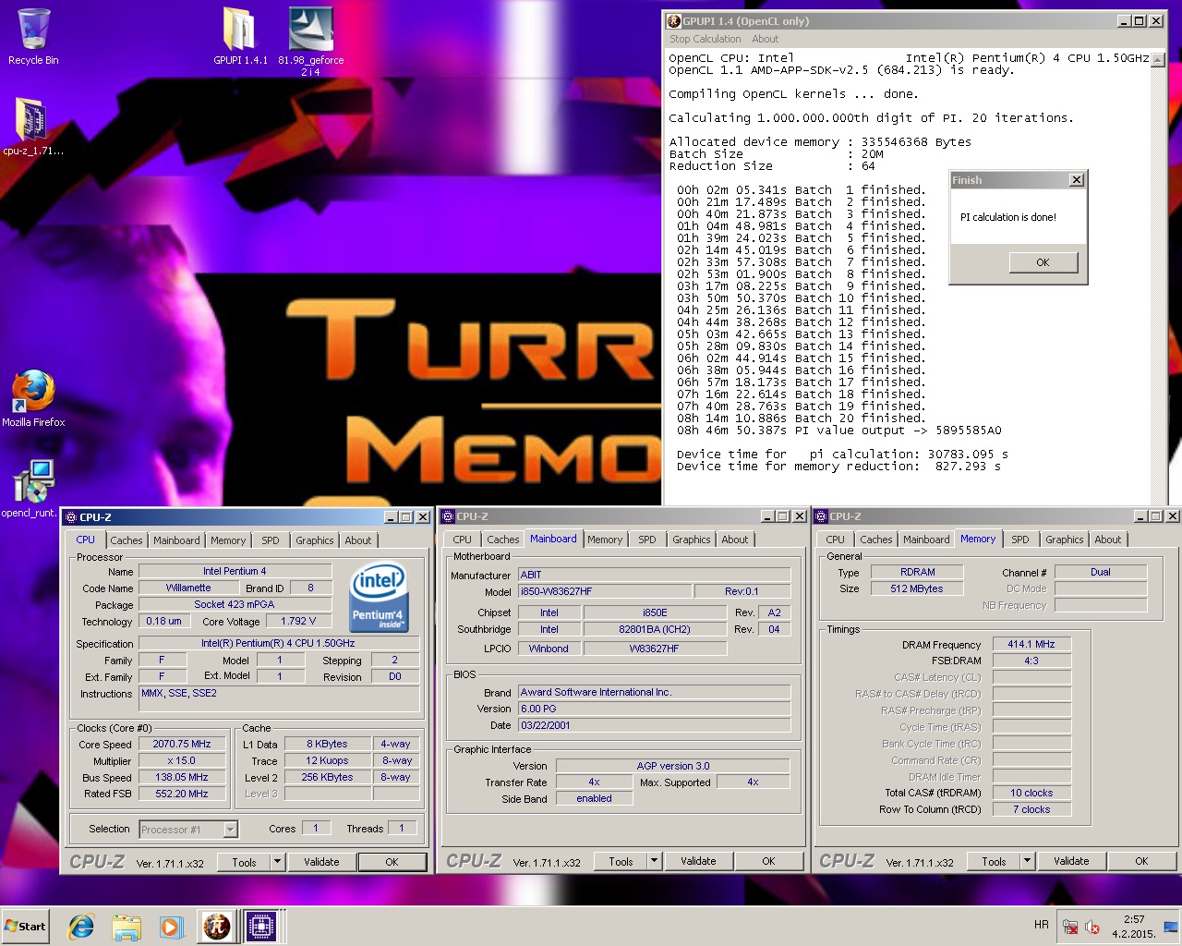
Task: Click FSB:DRAM ratio value '4:3'
Action: click(1031, 661)
